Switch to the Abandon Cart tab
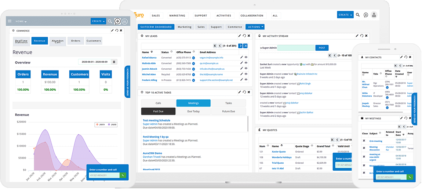This screenshot has width=422, height=189. [x=58, y=41]
